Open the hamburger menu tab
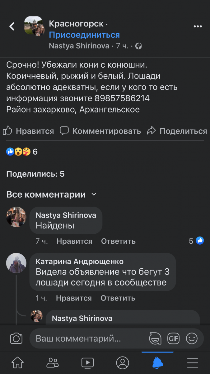210x374 pixels. 193,362
